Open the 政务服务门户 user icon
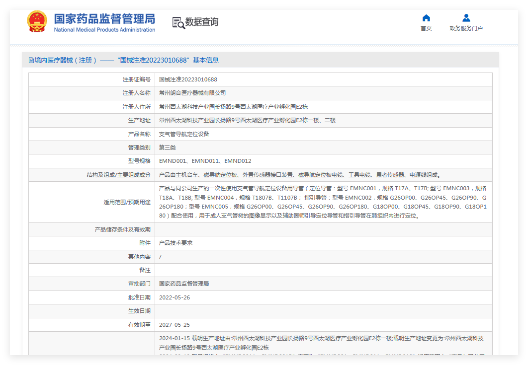This screenshot has width=528, height=365. 466,18
